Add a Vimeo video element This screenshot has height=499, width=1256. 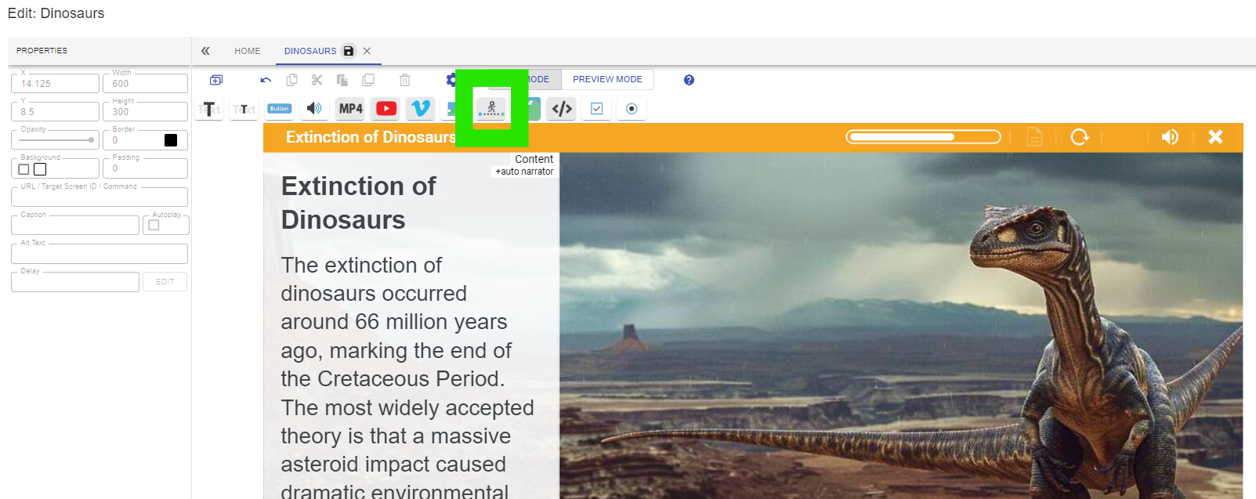point(421,109)
